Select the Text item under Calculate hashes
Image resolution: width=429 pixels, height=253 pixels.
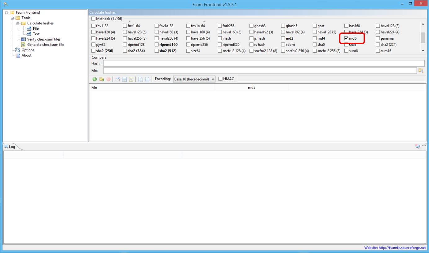click(36, 34)
